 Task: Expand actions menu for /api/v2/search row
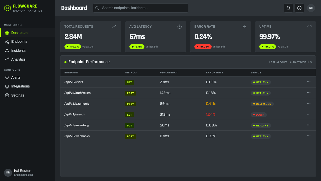(x=309, y=114)
